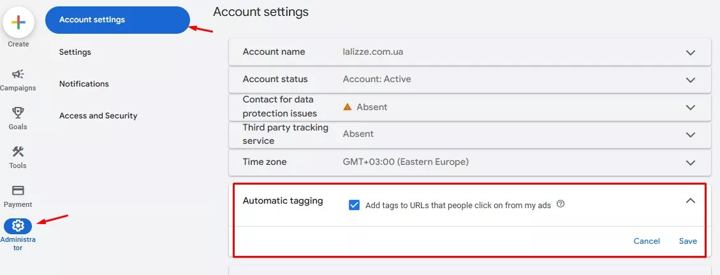This screenshot has height=275, width=720.
Task: Click the colorful plus Create button
Action: pyautogui.click(x=18, y=22)
